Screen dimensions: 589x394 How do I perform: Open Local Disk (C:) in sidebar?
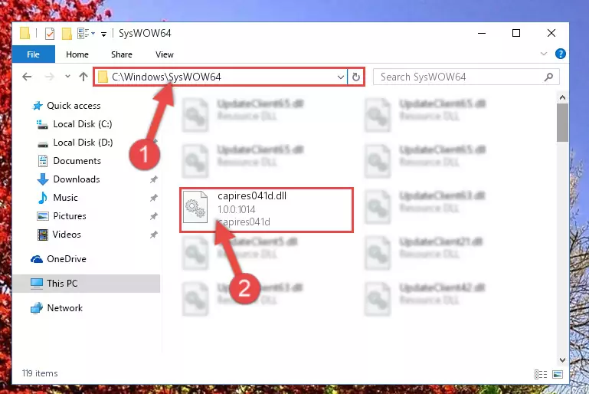pos(83,124)
